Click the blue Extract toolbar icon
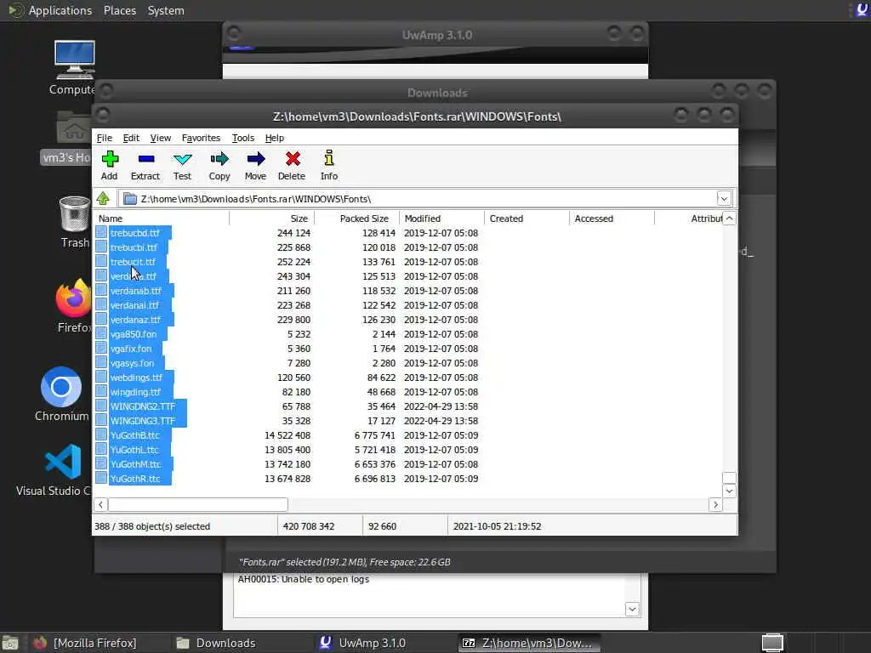The height and width of the screenshot is (653, 871). (x=145, y=159)
